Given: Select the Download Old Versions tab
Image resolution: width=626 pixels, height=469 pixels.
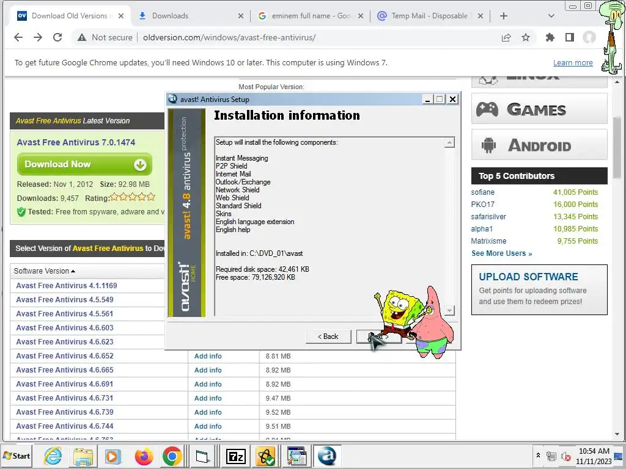Looking at the screenshot, I should 71,16.
